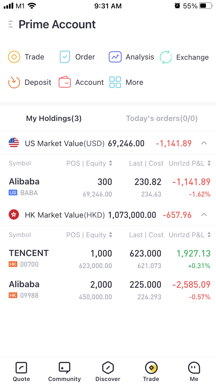
Task: Select the My Holdings tab
Action: pyautogui.click(x=54, y=118)
